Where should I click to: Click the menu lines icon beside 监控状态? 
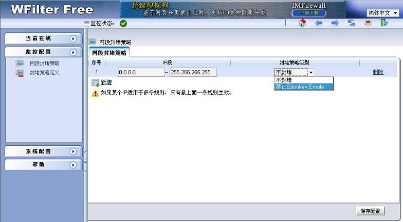pyautogui.click(x=86, y=24)
